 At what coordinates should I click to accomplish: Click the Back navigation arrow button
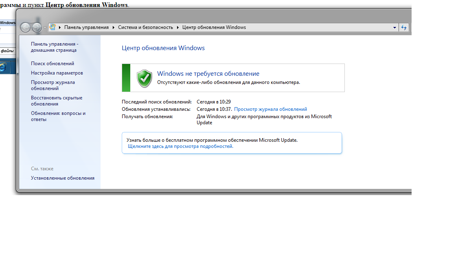[25, 27]
